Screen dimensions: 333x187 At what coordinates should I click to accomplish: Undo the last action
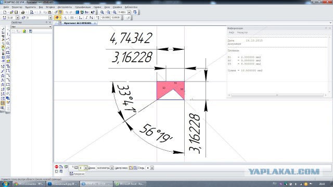[67, 12]
